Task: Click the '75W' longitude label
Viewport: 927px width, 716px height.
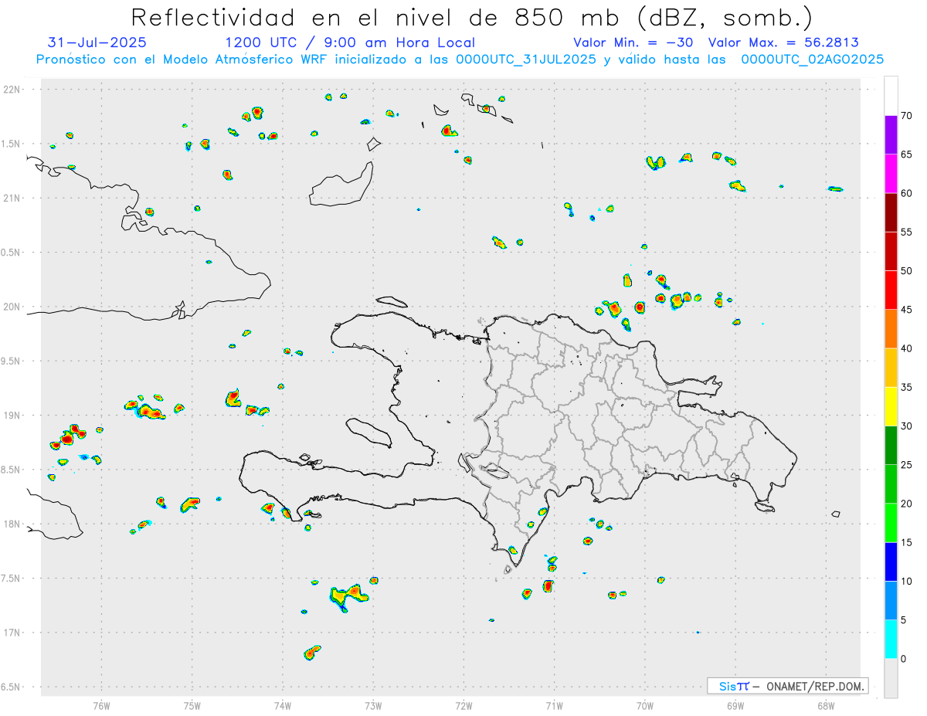Action: click(192, 704)
